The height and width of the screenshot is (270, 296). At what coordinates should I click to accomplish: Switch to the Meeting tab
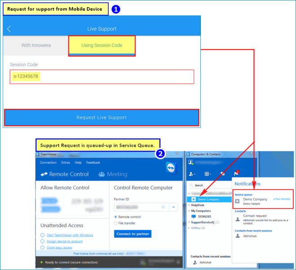113,174
